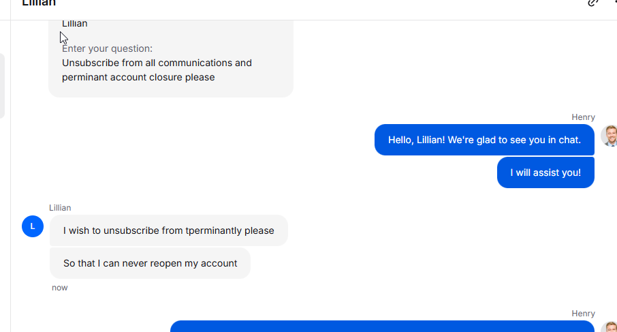The height and width of the screenshot is (332, 617).
Task: Open the more options icon in the header
Action: coord(614,3)
